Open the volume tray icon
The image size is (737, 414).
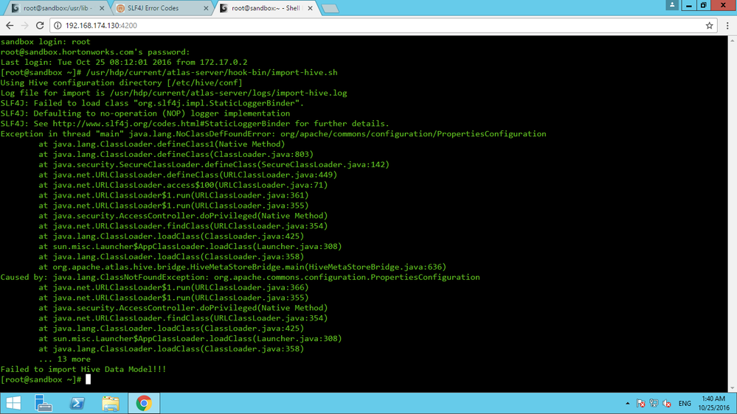tap(667, 403)
